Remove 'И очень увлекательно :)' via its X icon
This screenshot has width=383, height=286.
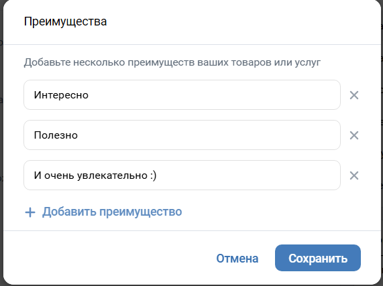click(354, 175)
